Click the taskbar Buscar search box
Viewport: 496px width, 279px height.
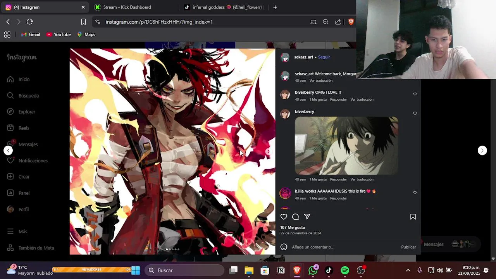(x=184, y=270)
